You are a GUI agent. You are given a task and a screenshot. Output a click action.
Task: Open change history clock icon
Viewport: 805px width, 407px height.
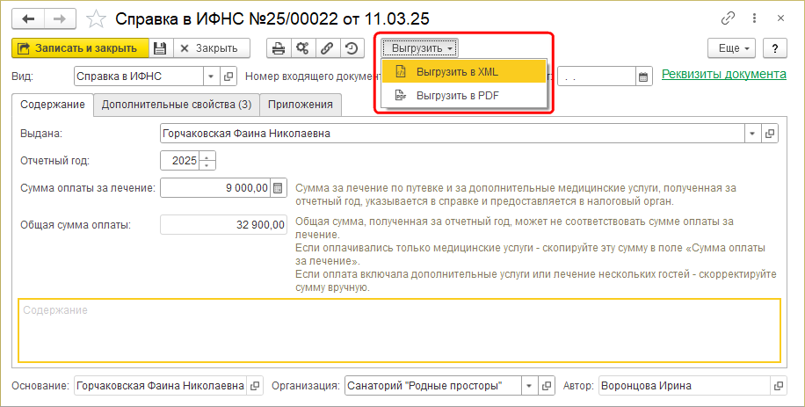click(352, 48)
